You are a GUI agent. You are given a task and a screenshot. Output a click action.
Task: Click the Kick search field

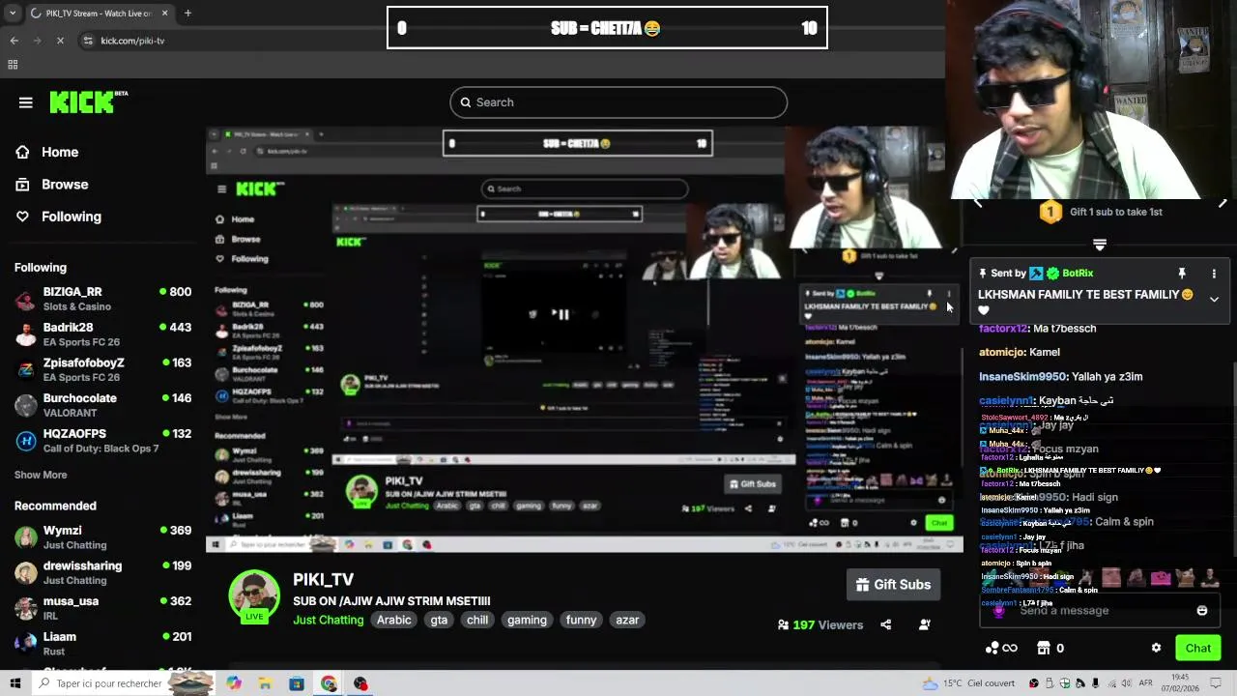coord(618,102)
